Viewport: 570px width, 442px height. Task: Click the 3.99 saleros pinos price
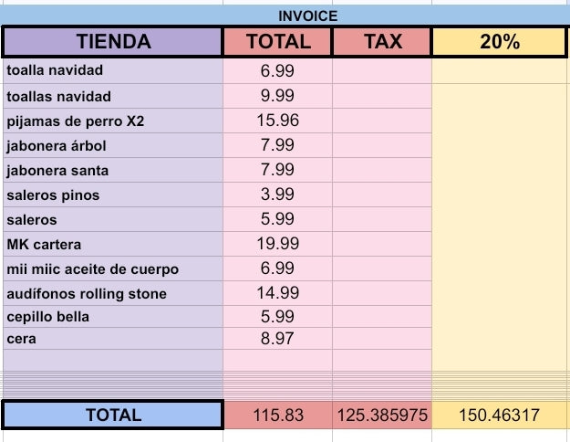pos(277,195)
